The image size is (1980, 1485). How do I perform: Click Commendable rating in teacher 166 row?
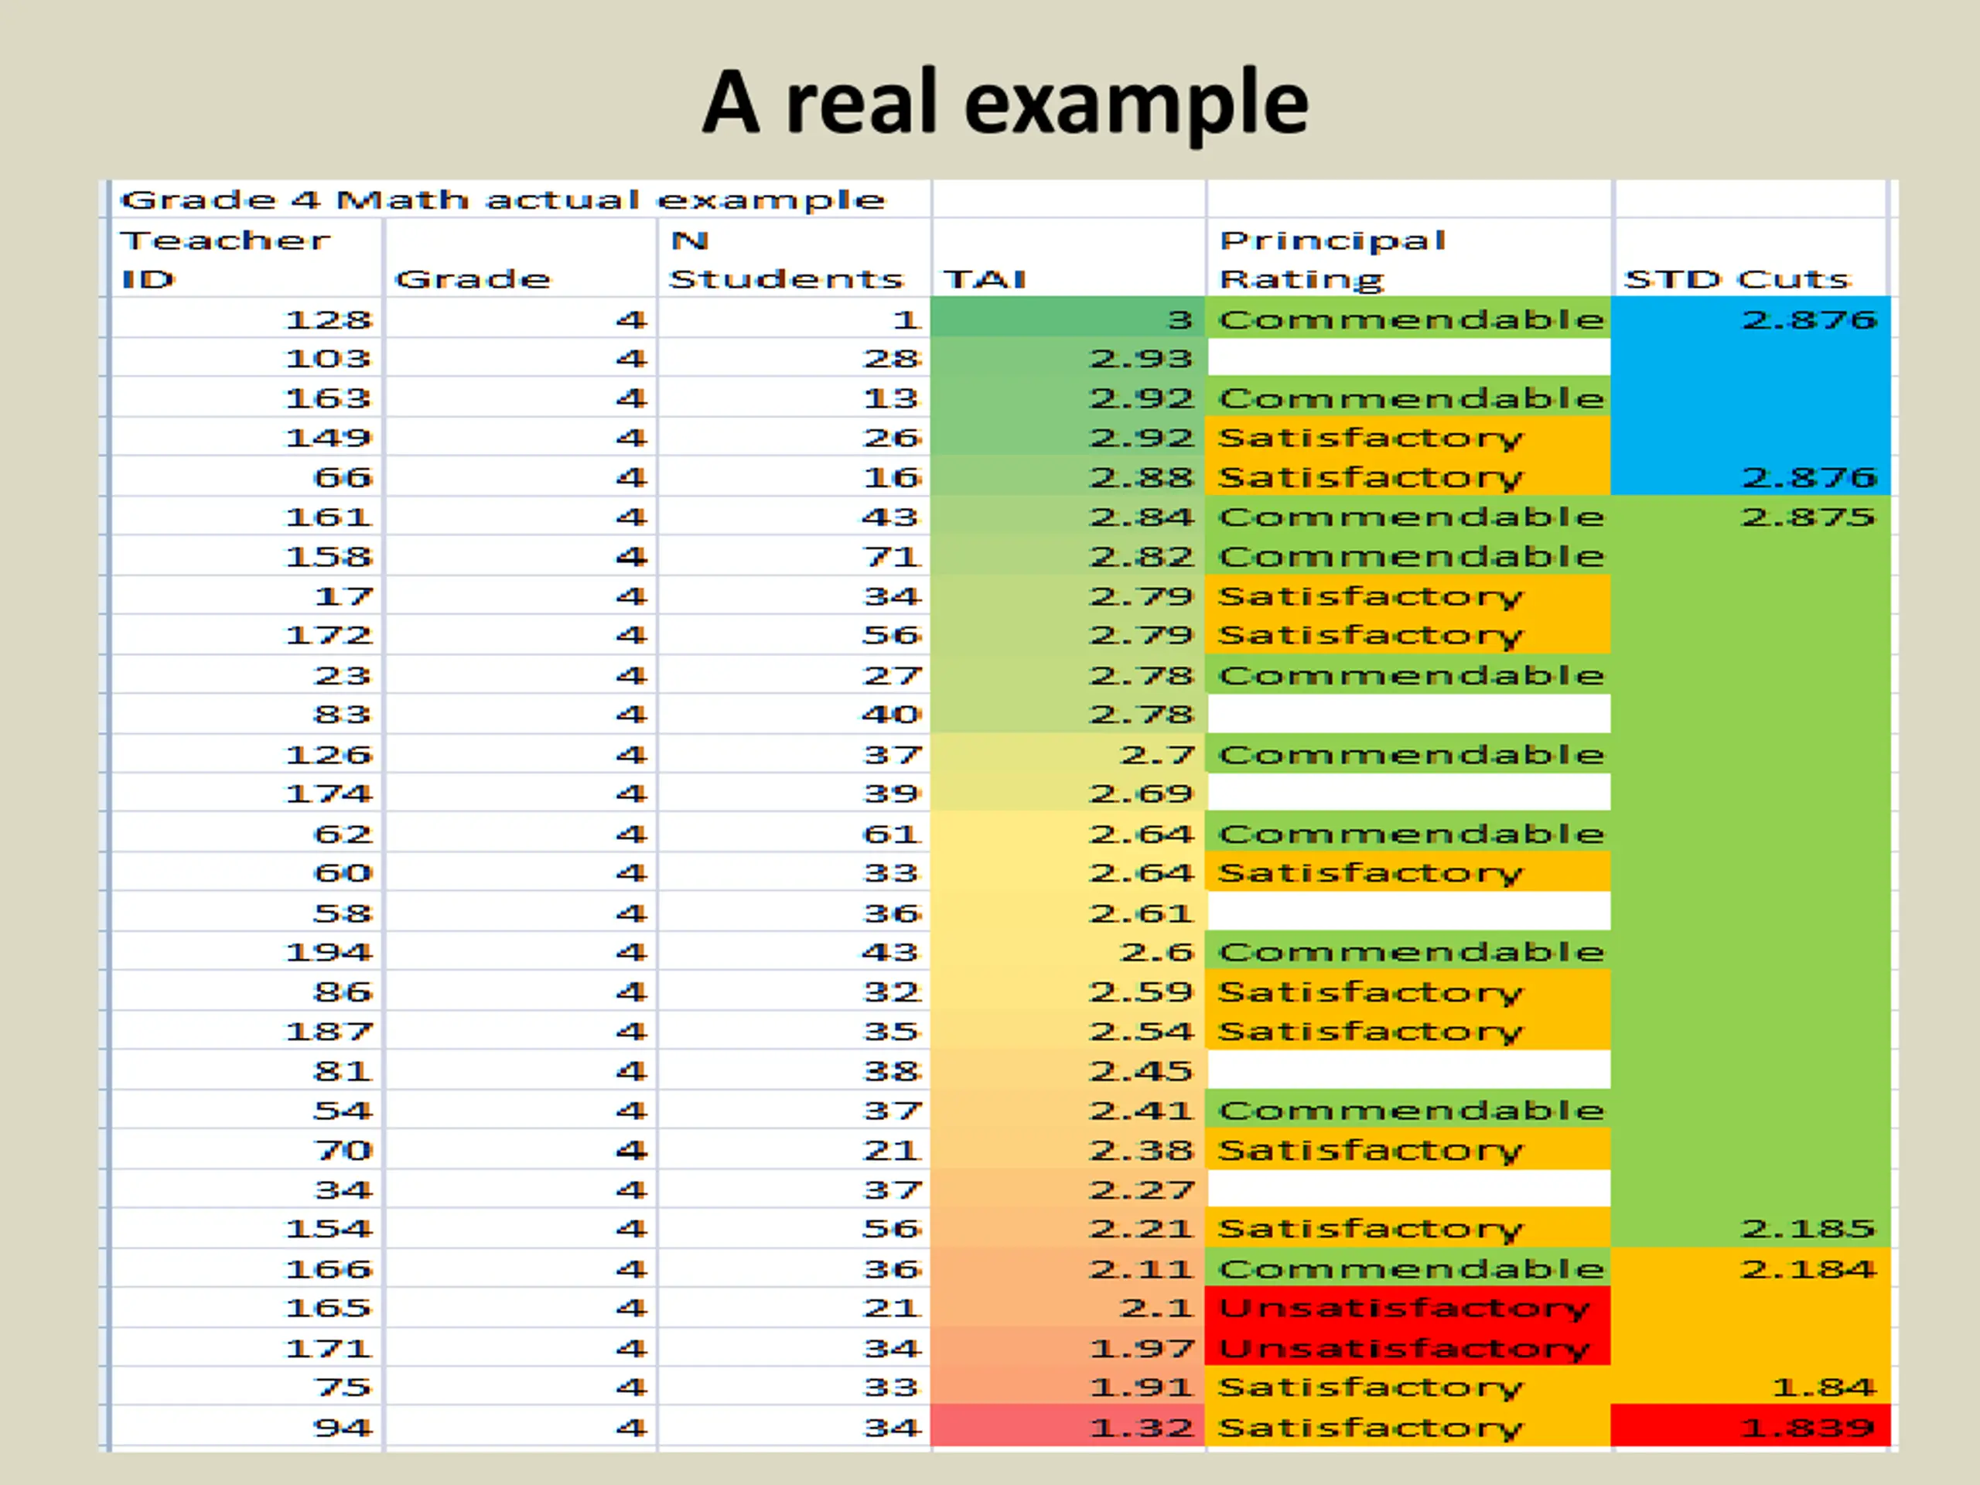(1408, 1268)
